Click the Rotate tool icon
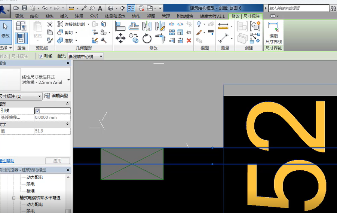337x213 pixels. click(x=147, y=39)
